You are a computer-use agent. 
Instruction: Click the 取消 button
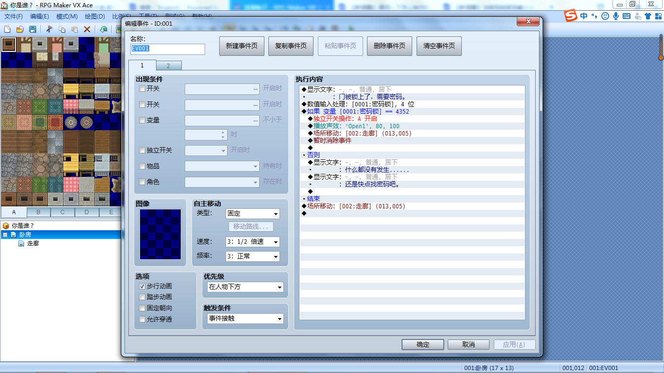tap(469, 344)
